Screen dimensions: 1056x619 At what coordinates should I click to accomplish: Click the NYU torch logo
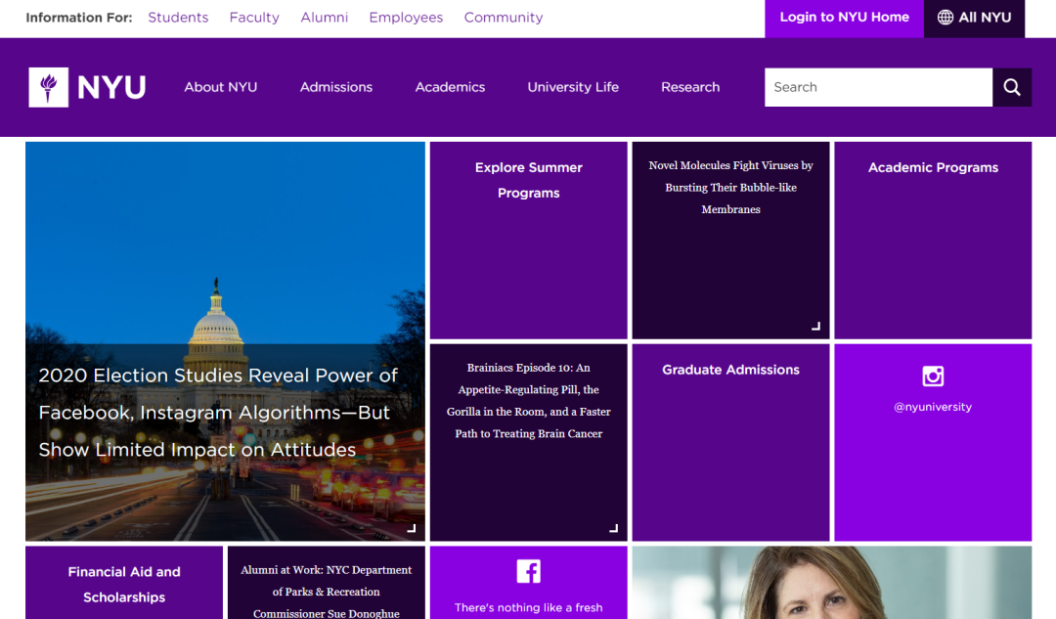point(49,87)
